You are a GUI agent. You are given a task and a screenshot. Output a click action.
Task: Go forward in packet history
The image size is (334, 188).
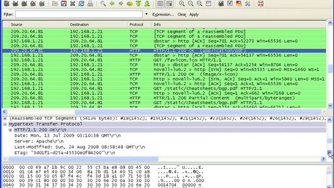pos(121,4)
